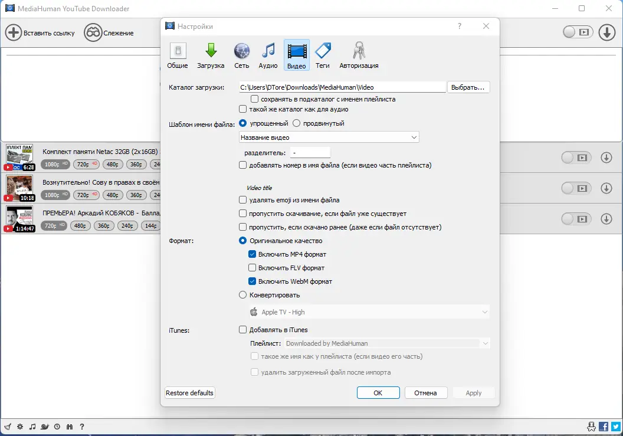Select 360p quality for Netac video
This screenshot has width=623, height=436.
pos(136,164)
